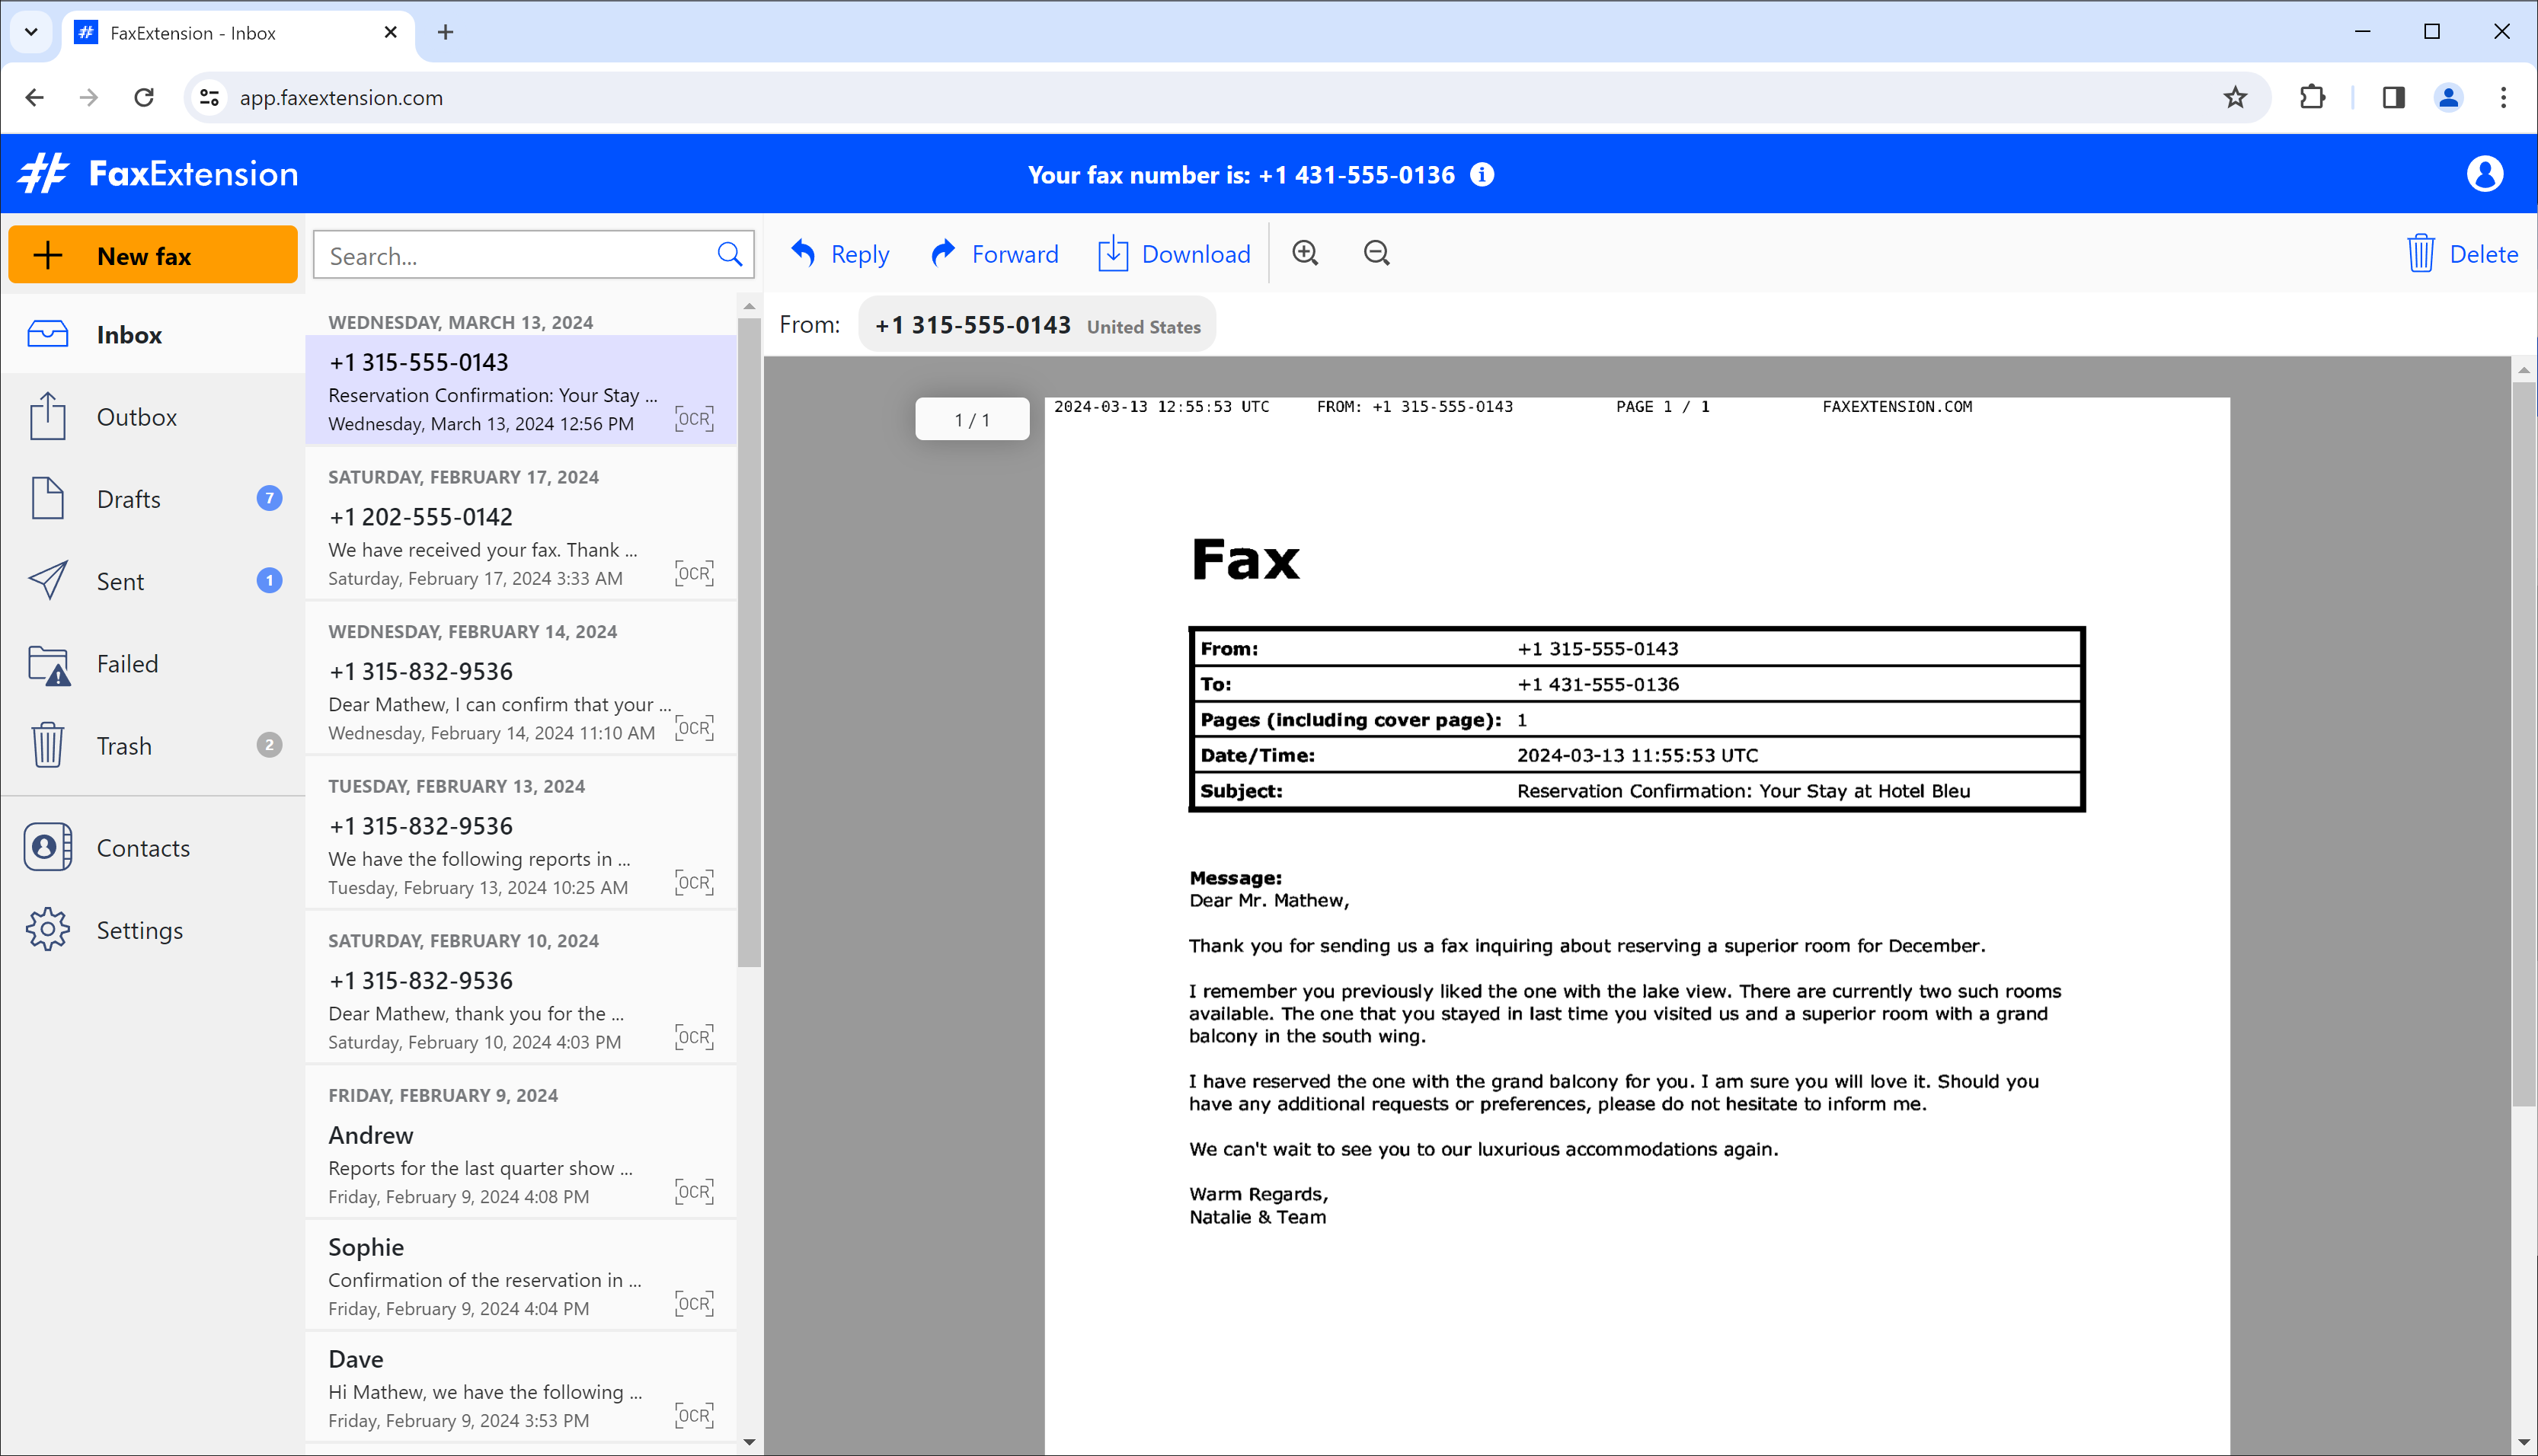Bookmark page with the star icon
The width and height of the screenshot is (2538, 1456).
[2235, 97]
